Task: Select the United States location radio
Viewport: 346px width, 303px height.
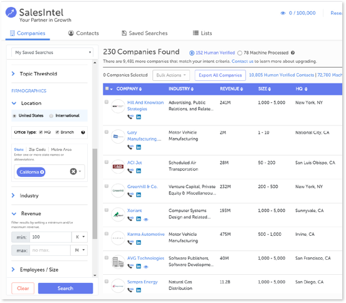Action: click(x=14, y=115)
